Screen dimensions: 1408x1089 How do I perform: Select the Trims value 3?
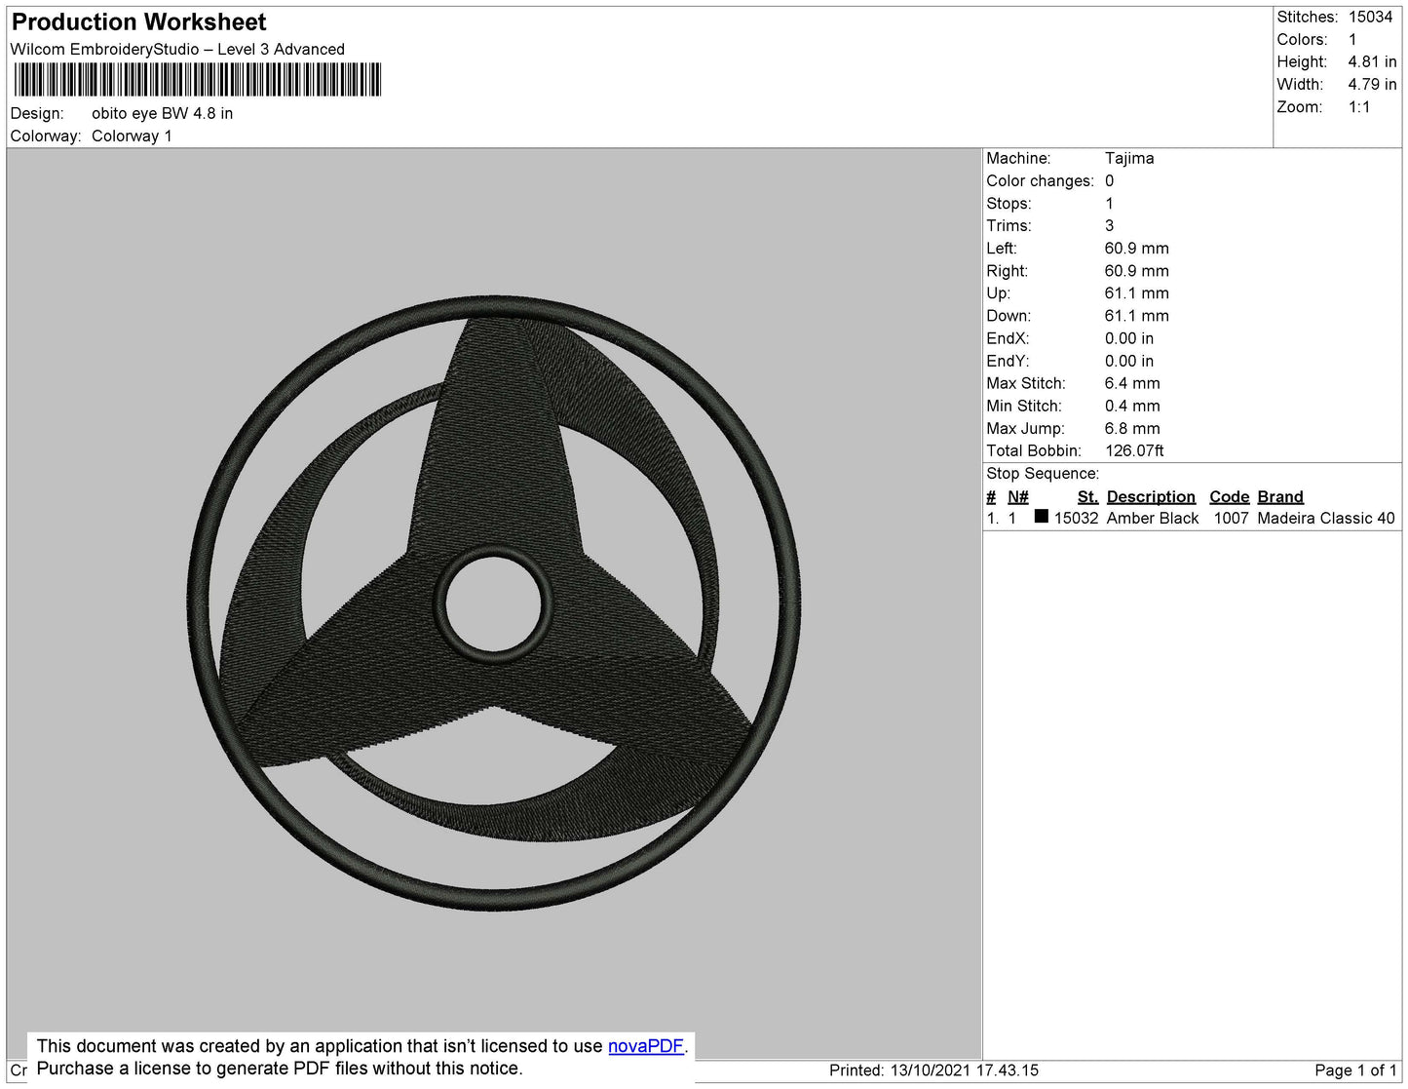point(1109,225)
